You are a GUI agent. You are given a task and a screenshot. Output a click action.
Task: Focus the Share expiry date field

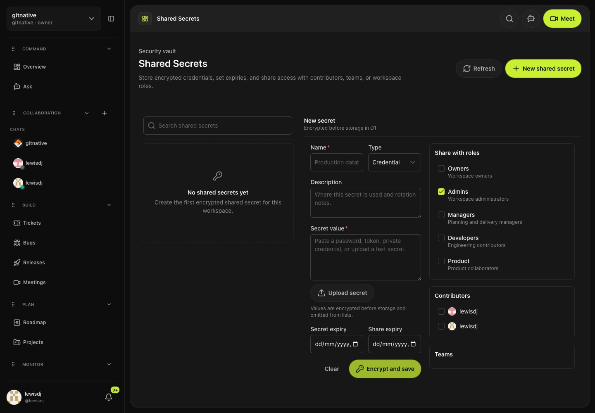point(395,344)
